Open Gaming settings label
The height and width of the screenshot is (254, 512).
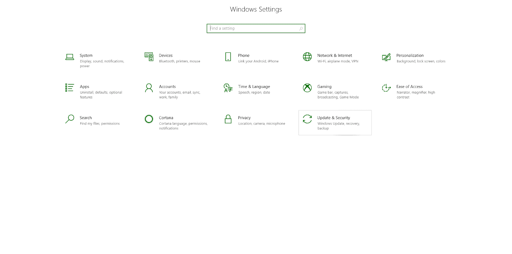pos(324,87)
